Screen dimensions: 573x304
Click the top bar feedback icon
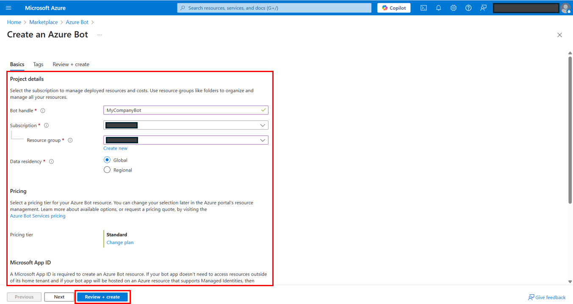tap(483, 8)
